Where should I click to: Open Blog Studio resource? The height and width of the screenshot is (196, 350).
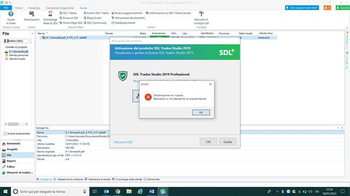pyautogui.click(x=93, y=18)
